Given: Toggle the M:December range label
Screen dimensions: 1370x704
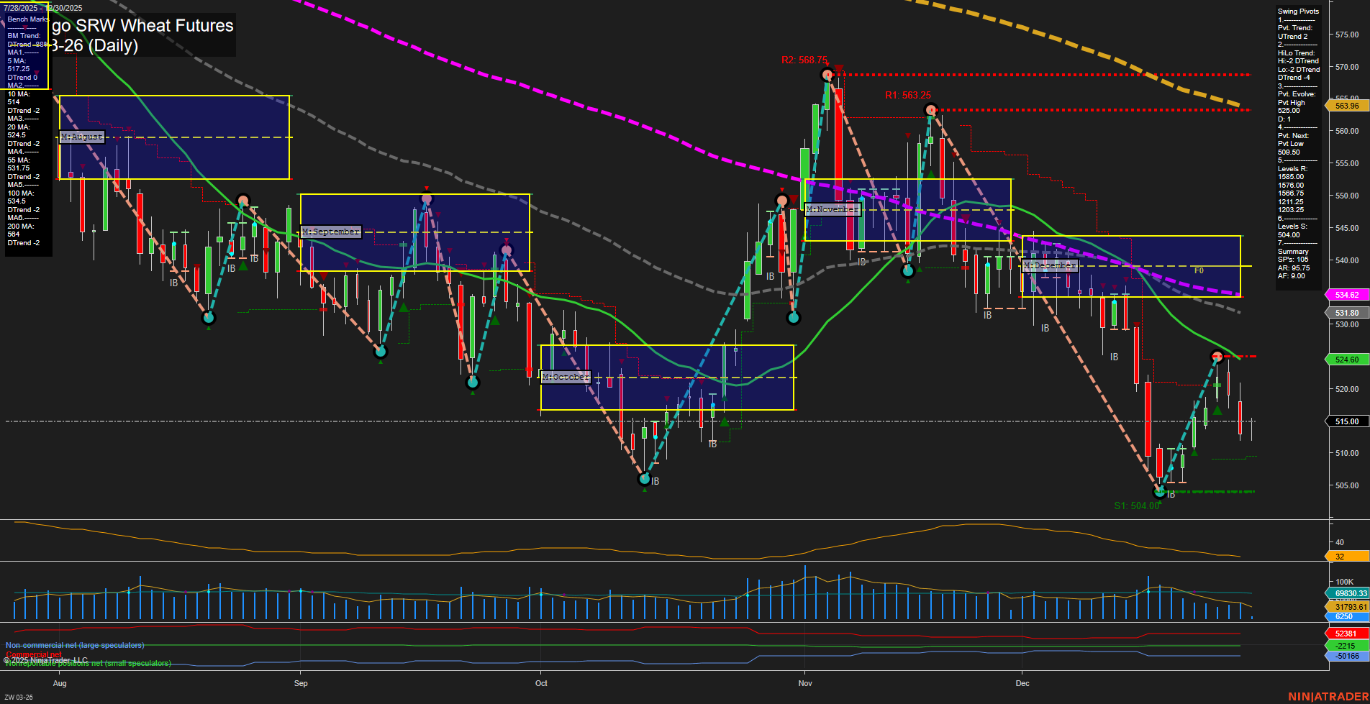Looking at the screenshot, I should [1050, 265].
